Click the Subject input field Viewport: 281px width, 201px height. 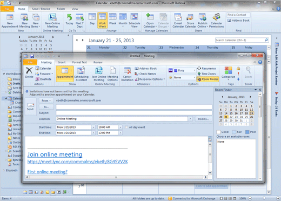coord(134,113)
